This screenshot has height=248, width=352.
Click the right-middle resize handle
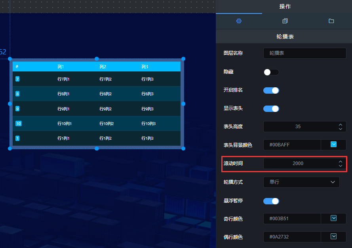click(x=183, y=104)
